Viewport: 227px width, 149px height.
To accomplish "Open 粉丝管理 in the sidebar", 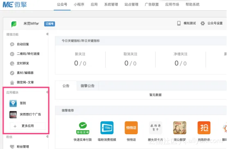I will point(23,147).
